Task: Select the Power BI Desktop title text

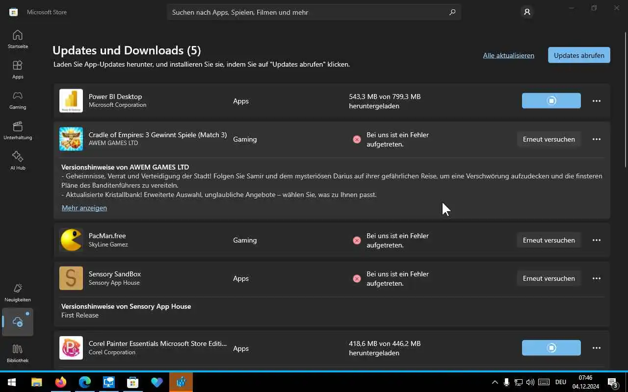Action: (x=115, y=97)
